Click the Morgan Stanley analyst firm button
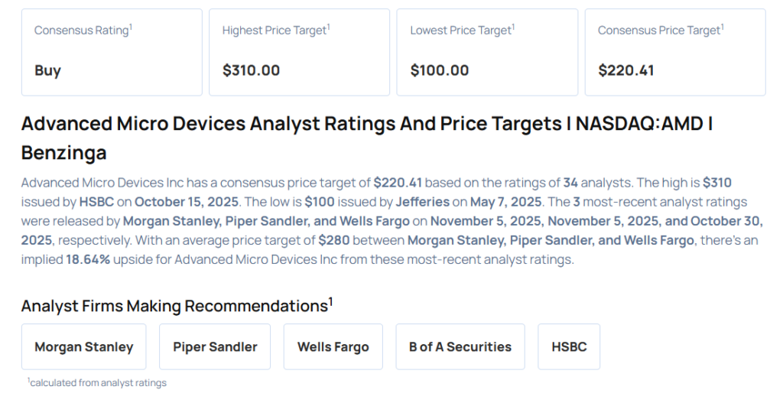Image resolution: width=783 pixels, height=416 pixels. (84, 346)
